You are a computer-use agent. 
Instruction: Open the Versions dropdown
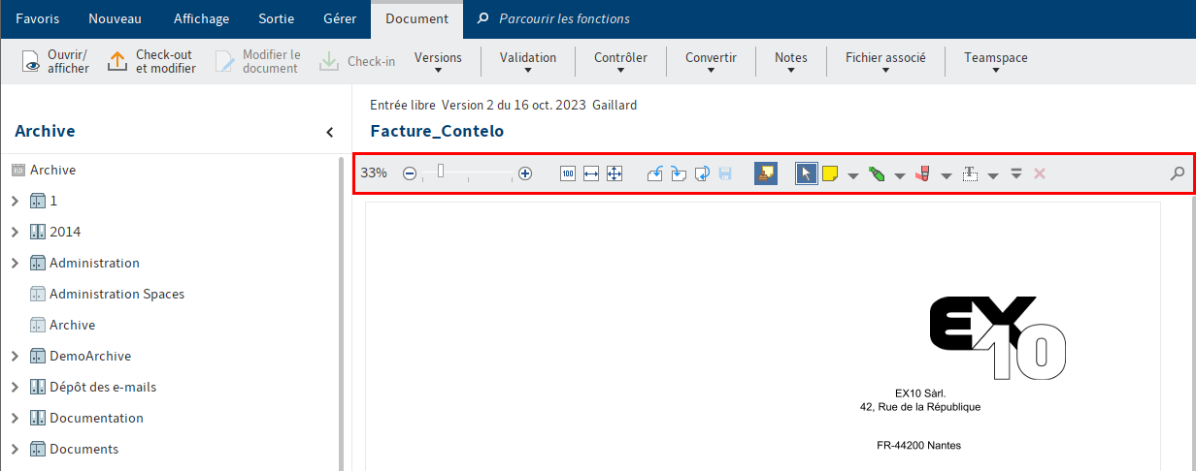[x=438, y=62]
